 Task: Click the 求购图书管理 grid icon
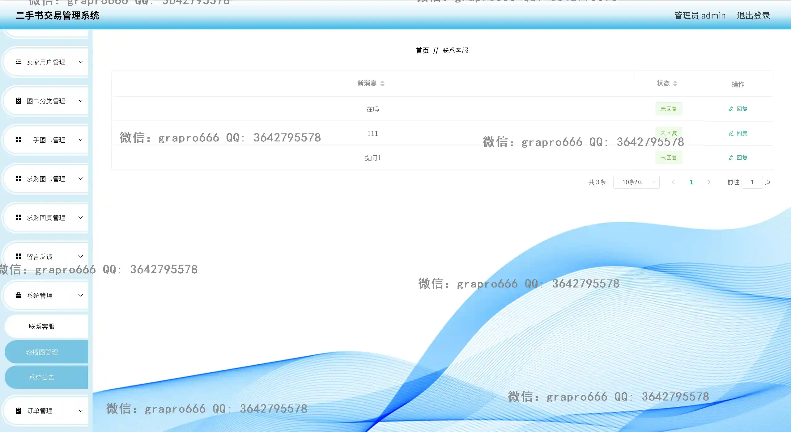(x=19, y=179)
